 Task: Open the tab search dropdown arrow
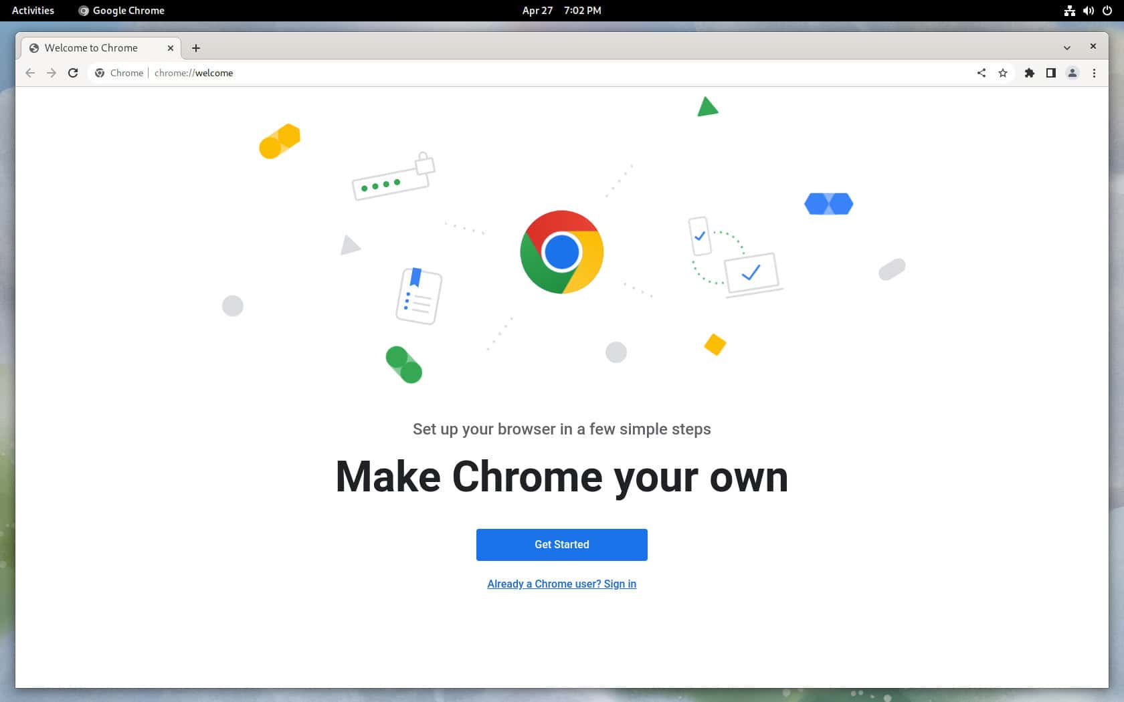(1066, 47)
